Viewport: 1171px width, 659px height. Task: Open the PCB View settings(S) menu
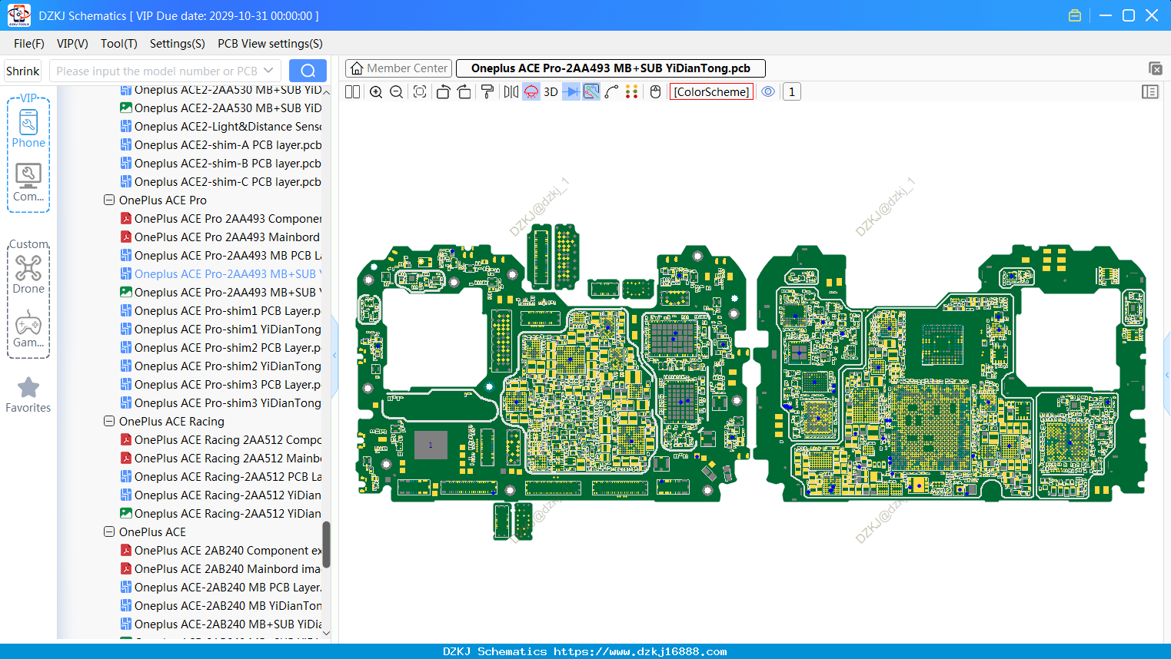(x=270, y=44)
